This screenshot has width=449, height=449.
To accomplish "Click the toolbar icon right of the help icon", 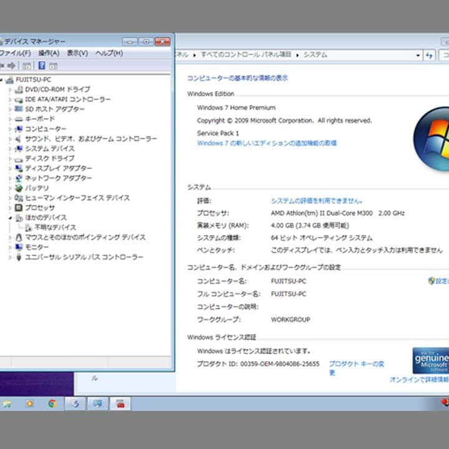I will [53, 66].
